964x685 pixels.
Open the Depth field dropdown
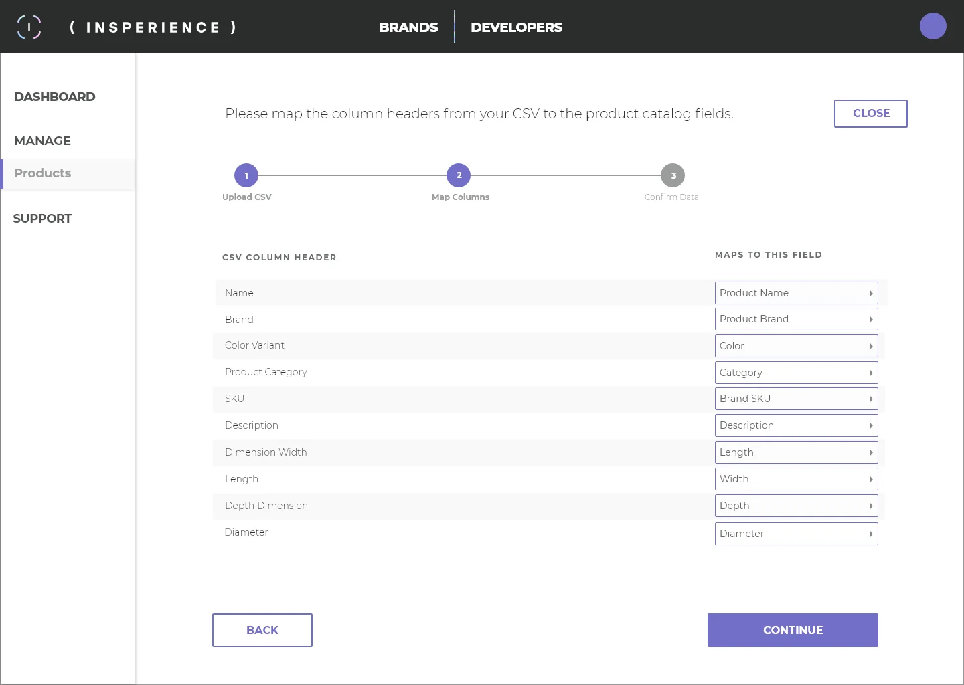pyautogui.click(x=796, y=506)
